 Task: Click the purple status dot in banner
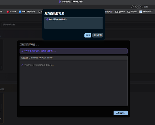[22, 51]
